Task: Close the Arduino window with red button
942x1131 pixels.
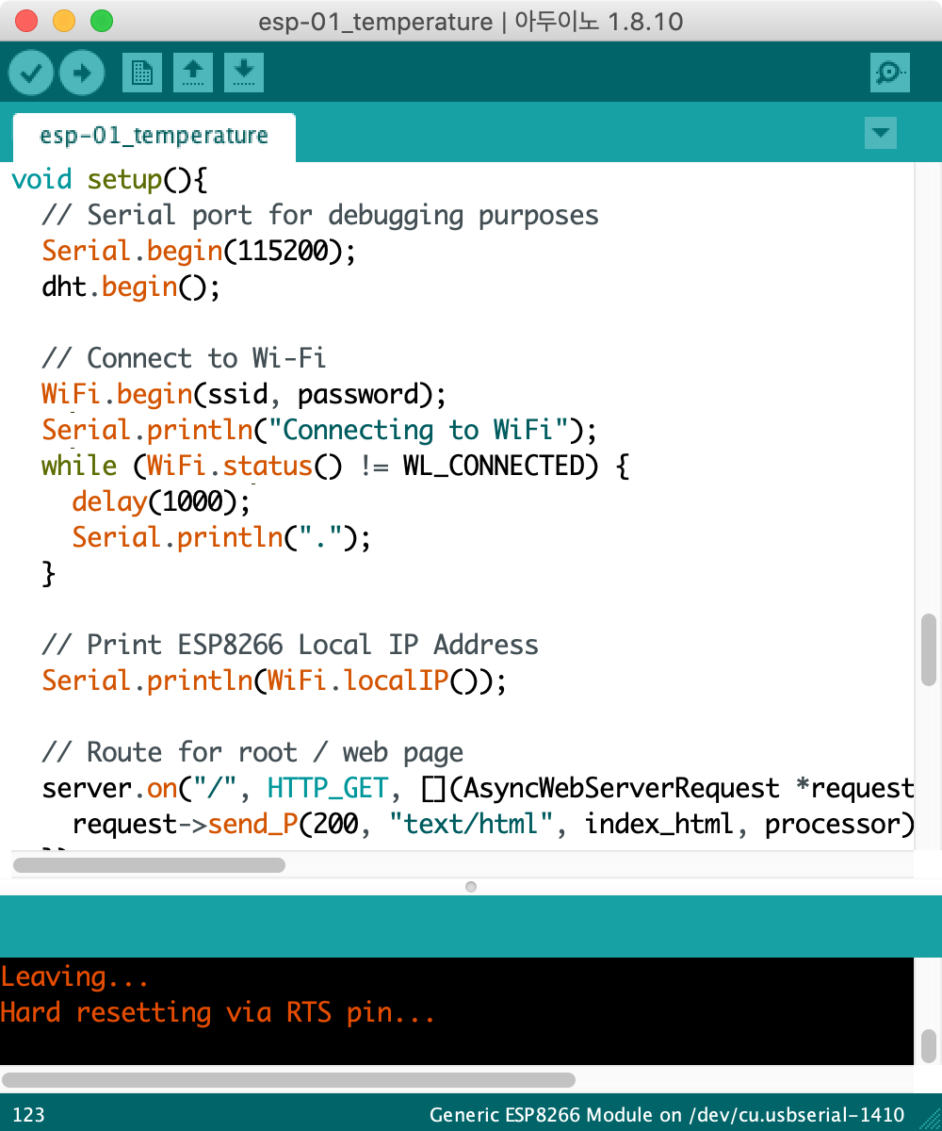Action: [27, 21]
